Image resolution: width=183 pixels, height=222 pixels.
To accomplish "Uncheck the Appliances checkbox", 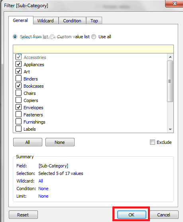I will [x=19, y=64].
